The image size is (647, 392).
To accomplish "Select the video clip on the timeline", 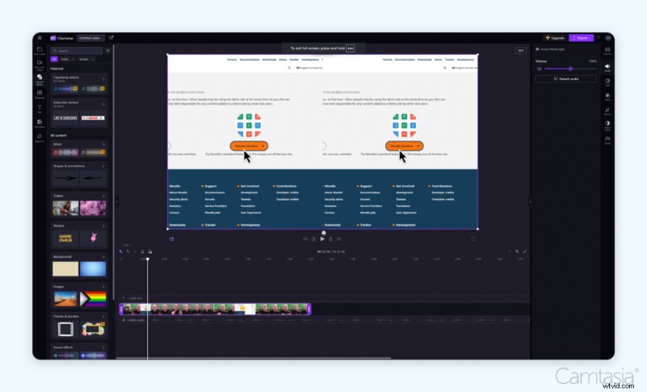I will pyautogui.click(x=215, y=309).
